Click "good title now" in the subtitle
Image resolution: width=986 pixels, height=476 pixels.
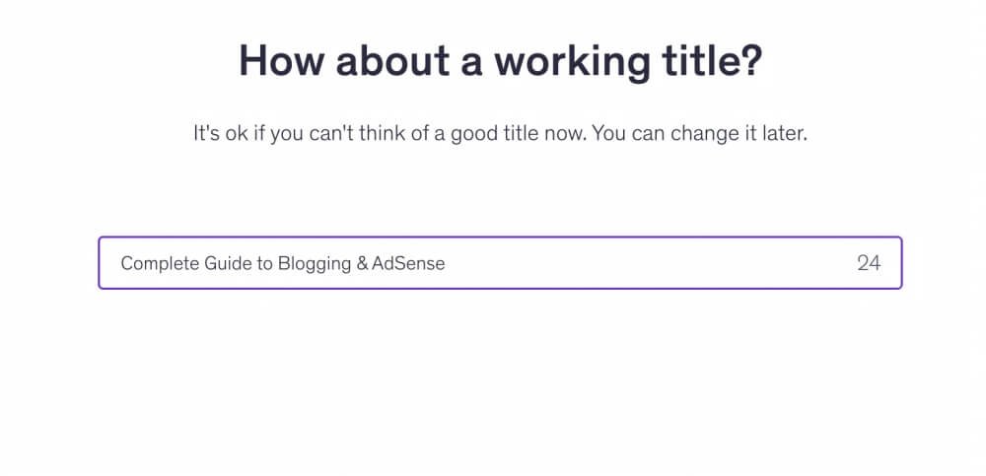(513, 133)
